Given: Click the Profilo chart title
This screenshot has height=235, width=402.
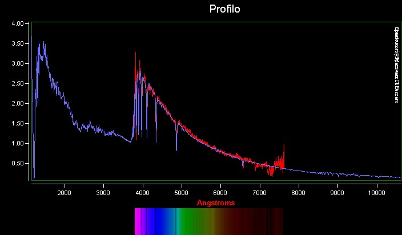Looking at the screenshot, I should (224, 9).
